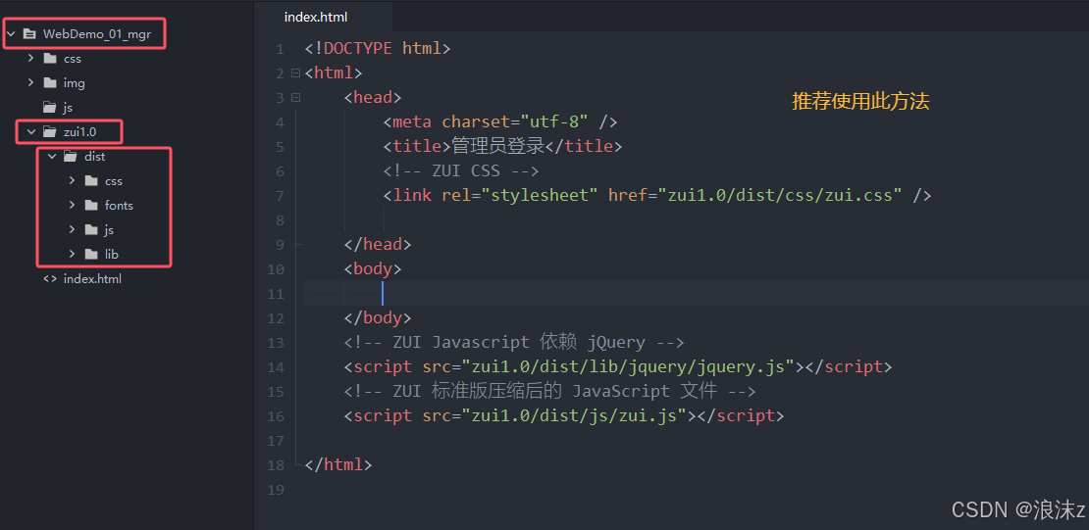1089x530 pixels.
Task: Click the comment about 依赖 jQuery
Action: click(x=515, y=342)
